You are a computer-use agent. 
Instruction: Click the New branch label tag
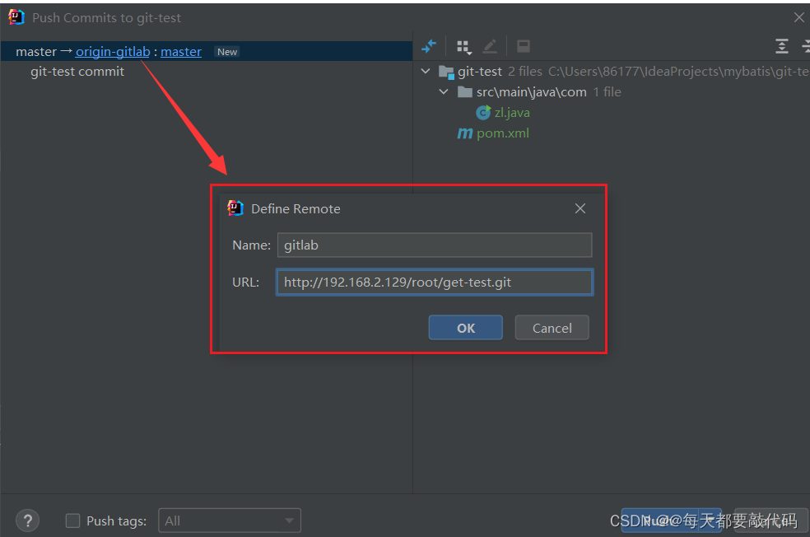click(x=227, y=52)
